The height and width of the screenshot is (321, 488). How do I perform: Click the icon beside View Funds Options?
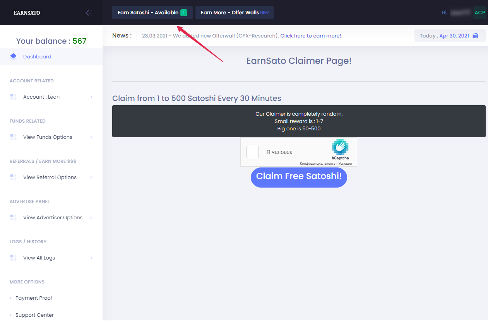(x=13, y=137)
